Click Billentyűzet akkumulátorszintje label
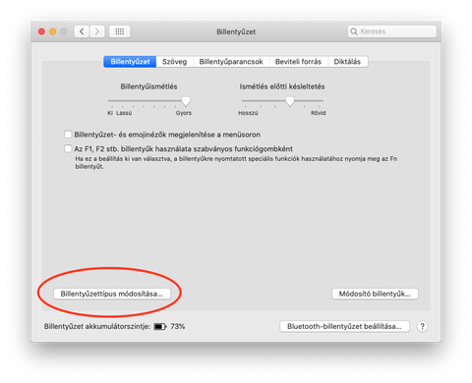 97,326
